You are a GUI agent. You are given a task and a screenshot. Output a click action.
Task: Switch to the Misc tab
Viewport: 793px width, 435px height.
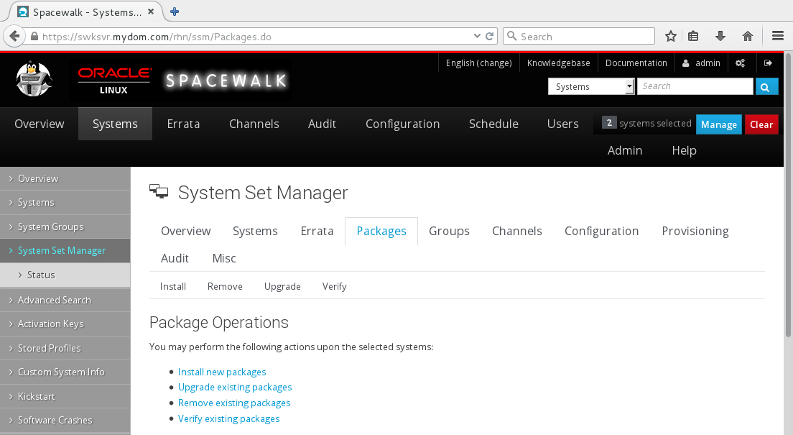(x=224, y=259)
